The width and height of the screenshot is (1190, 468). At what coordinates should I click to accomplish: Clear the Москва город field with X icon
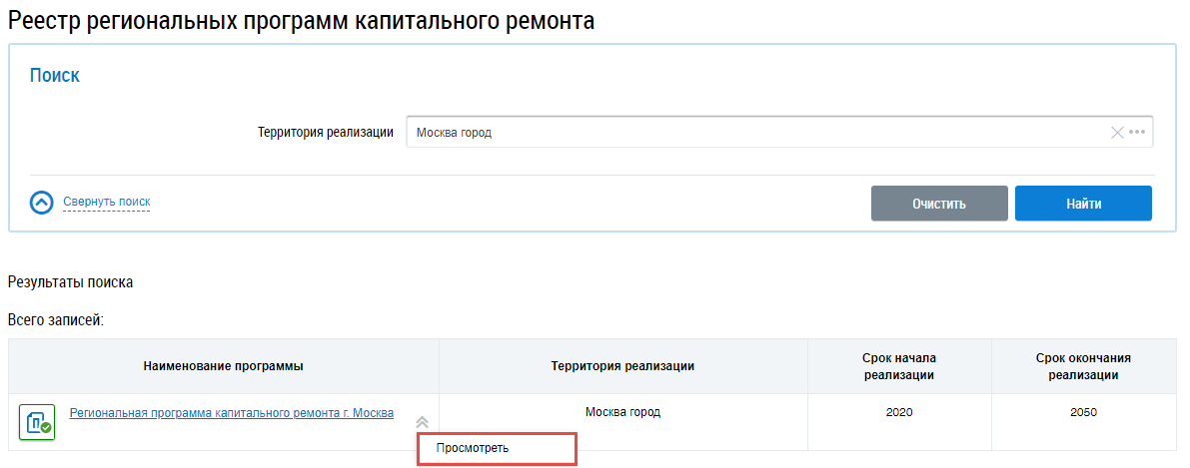[1117, 133]
